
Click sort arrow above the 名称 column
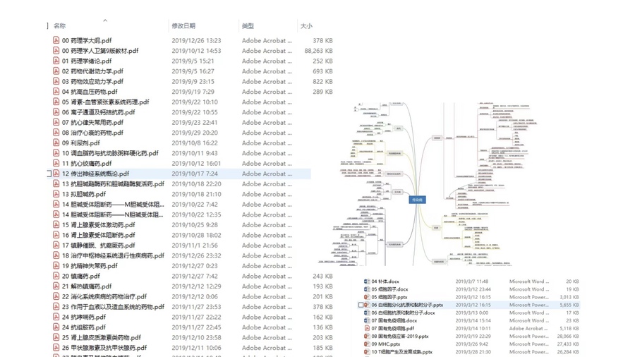(105, 21)
